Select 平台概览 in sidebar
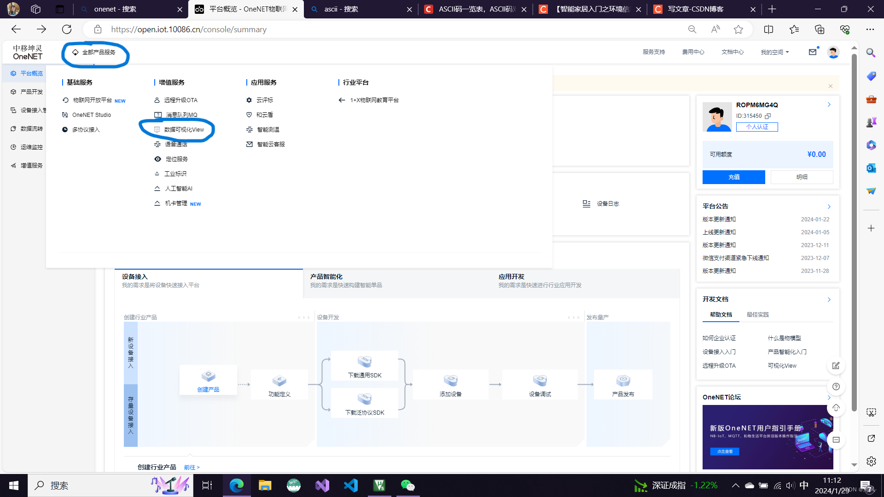Screen dimensions: 884x497 (x=27, y=74)
